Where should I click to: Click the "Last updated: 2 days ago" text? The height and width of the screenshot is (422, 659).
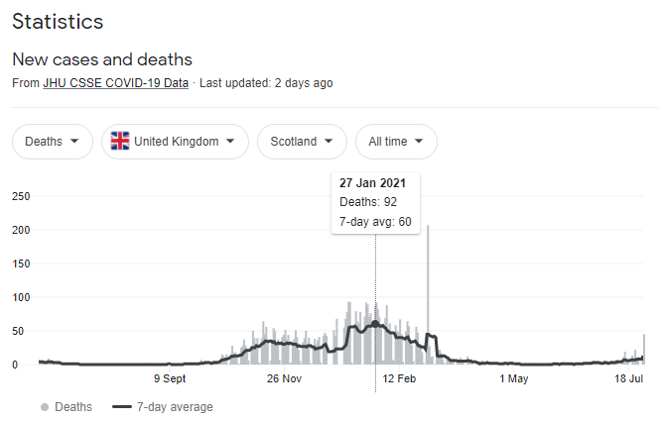266,83
